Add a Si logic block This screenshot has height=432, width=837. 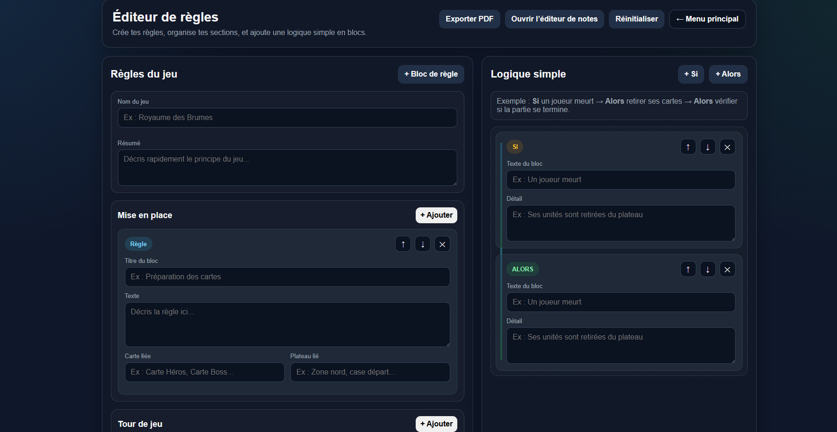coord(691,74)
